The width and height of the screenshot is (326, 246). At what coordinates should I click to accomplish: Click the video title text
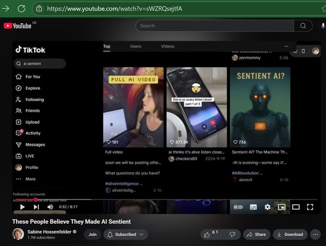[x=72, y=222]
